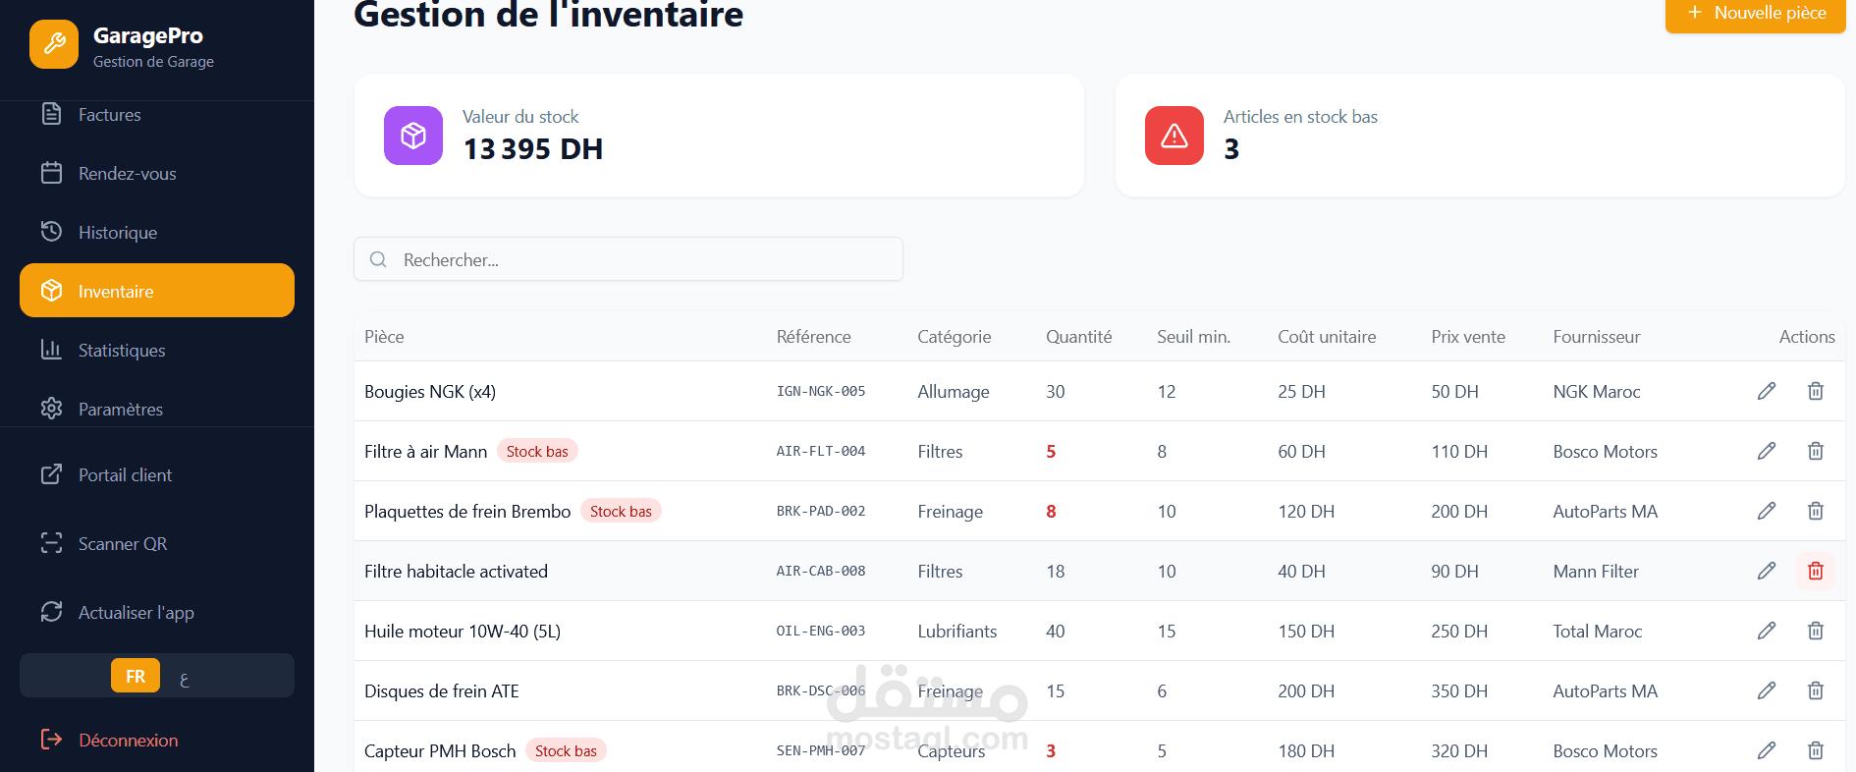Delete the Bougies NGK (x4) row
The height and width of the screenshot is (772, 1856).
[1816, 391]
